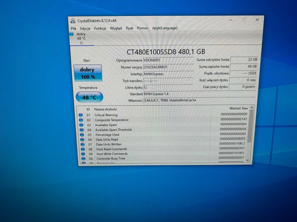Viewport: 297px width, 222px height.
Task: Open the Plik menu
Action: click(x=74, y=29)
